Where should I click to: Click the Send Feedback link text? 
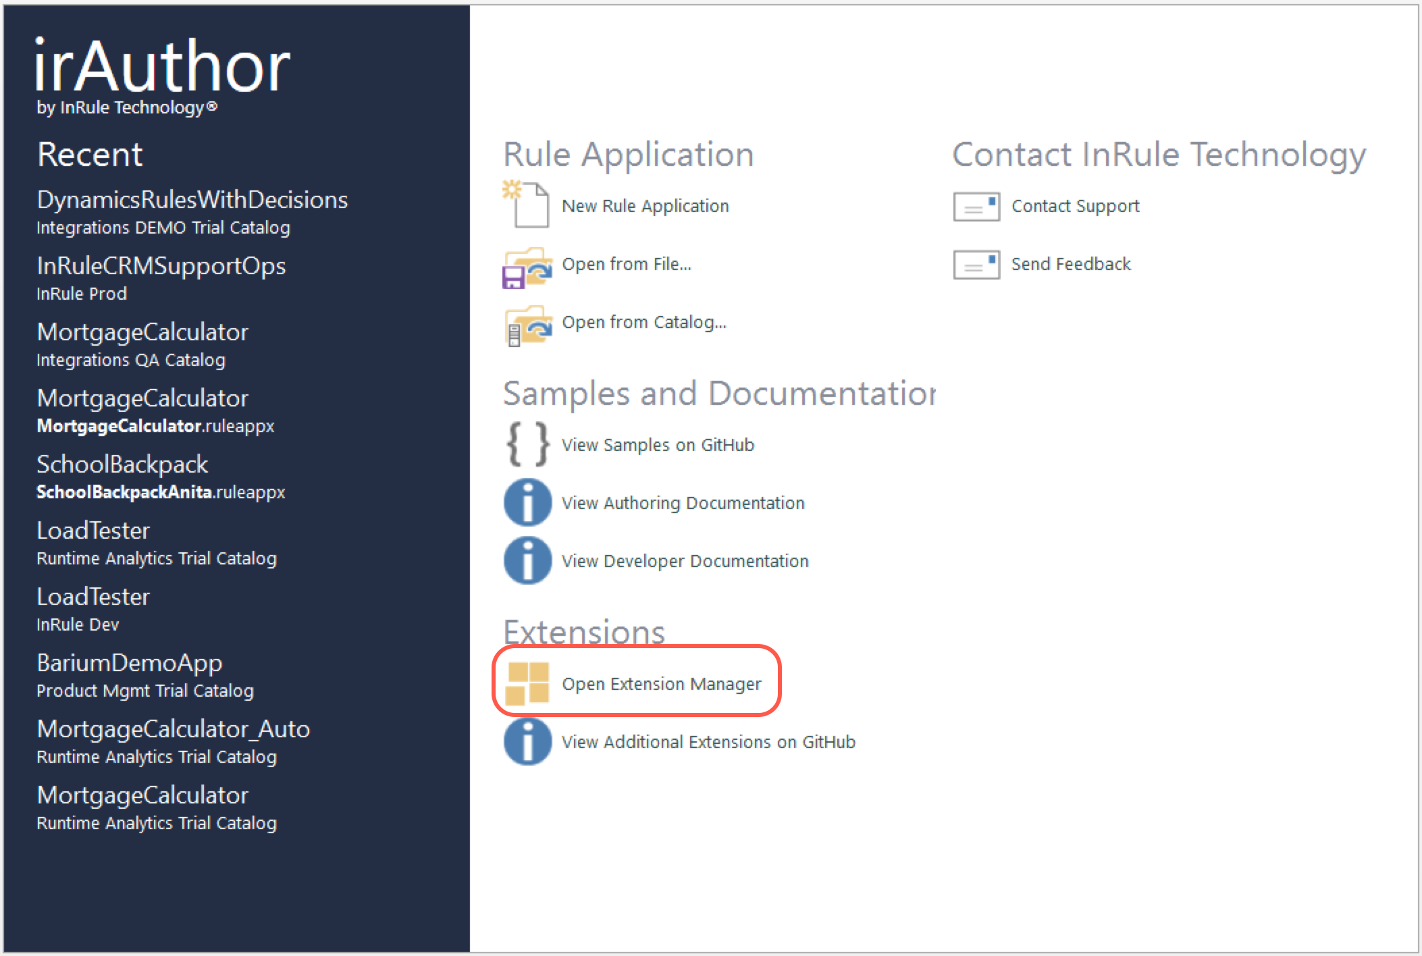tap(1070, 264)
